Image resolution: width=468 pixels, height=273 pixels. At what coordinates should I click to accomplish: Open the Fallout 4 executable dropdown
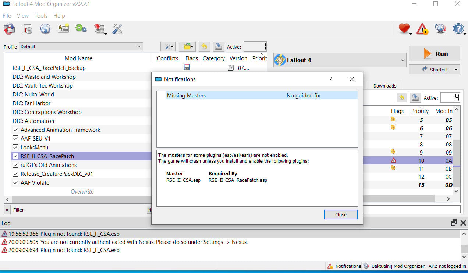coord(340,60)
